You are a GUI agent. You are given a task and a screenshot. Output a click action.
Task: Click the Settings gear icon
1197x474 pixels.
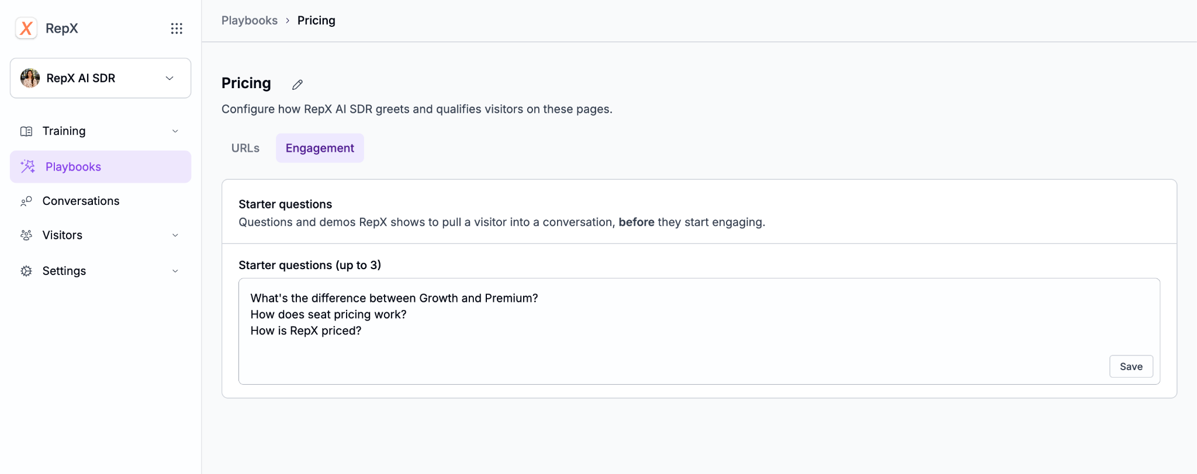point(26,271)
